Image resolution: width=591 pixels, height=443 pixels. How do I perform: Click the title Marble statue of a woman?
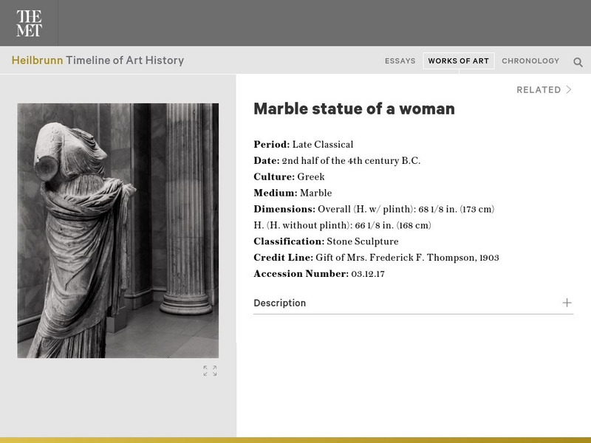[354, 109]
